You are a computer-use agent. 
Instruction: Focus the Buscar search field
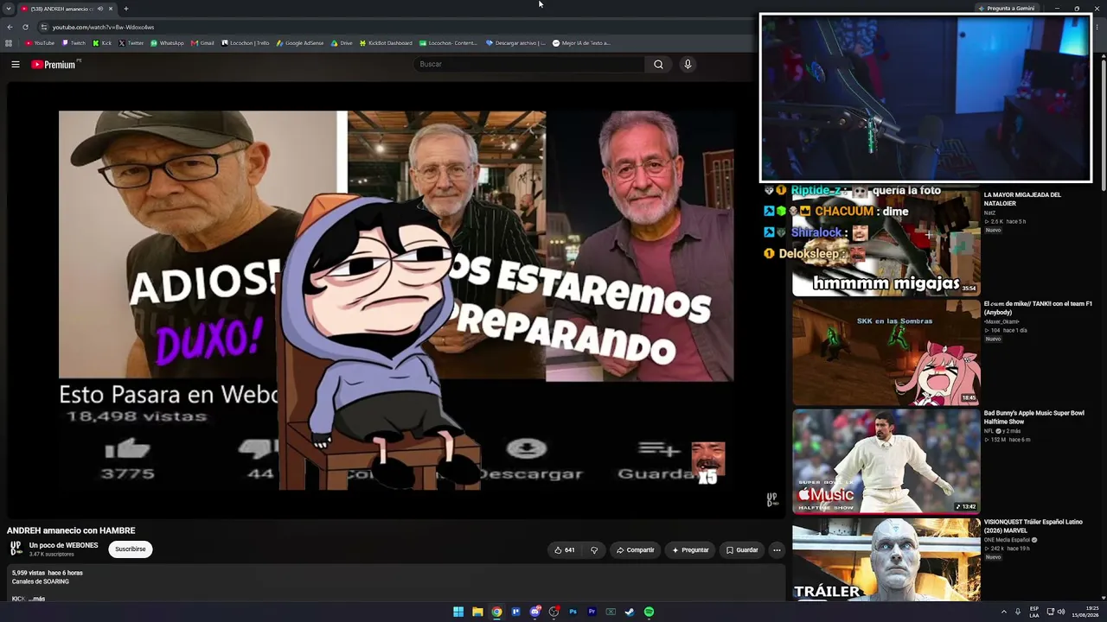point(529,64)
